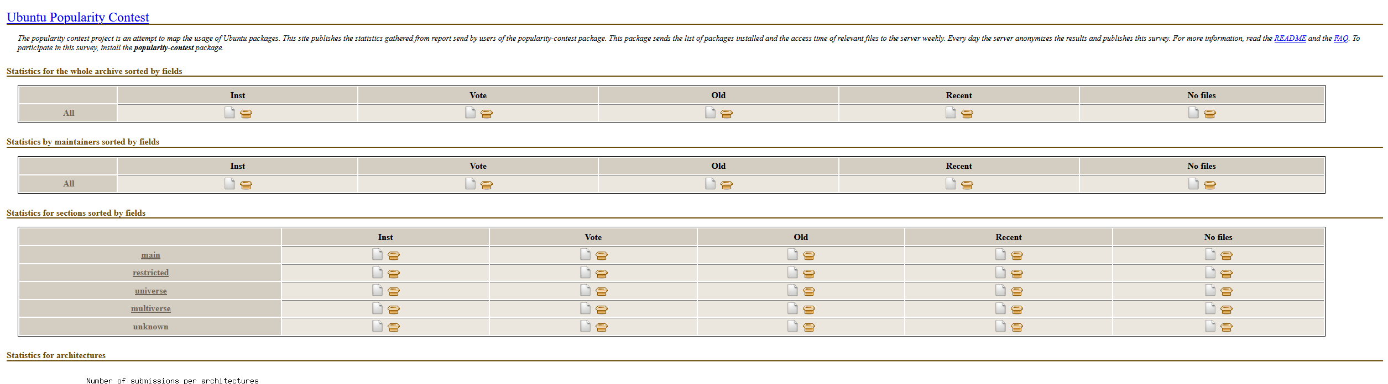
Task: Download compressed package icon for maintainers Recent
Action: [967, 185]
